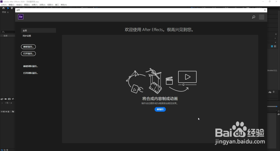280x151 pixels.
Task: Open the Libraries panel menu icon
Action: pyautogui.click(x=276, y=34)
